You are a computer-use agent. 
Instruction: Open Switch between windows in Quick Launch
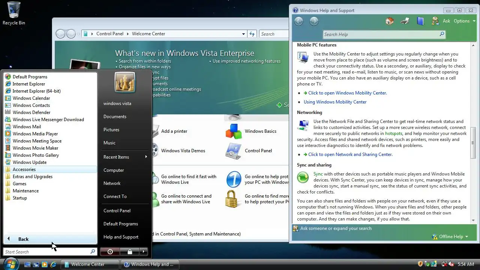click(36, 264)
